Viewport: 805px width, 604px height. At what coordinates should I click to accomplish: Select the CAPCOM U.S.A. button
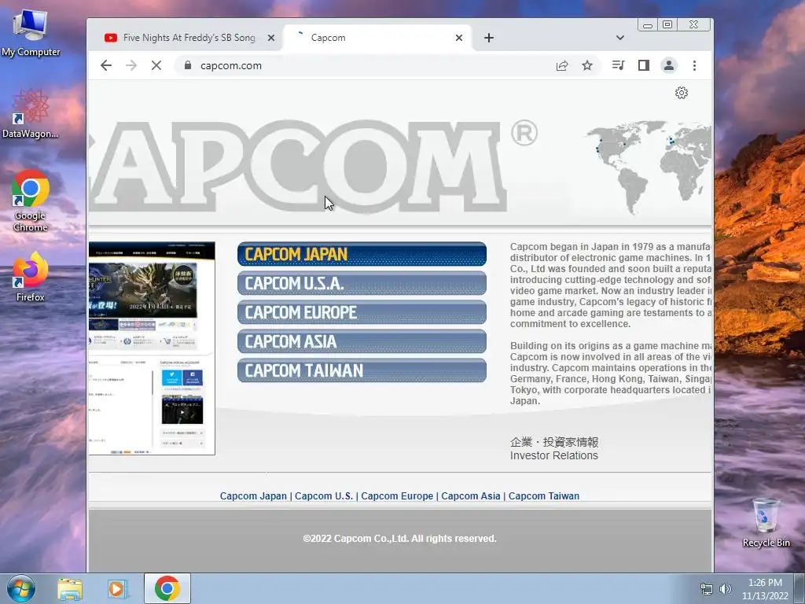tap(362, 283)
